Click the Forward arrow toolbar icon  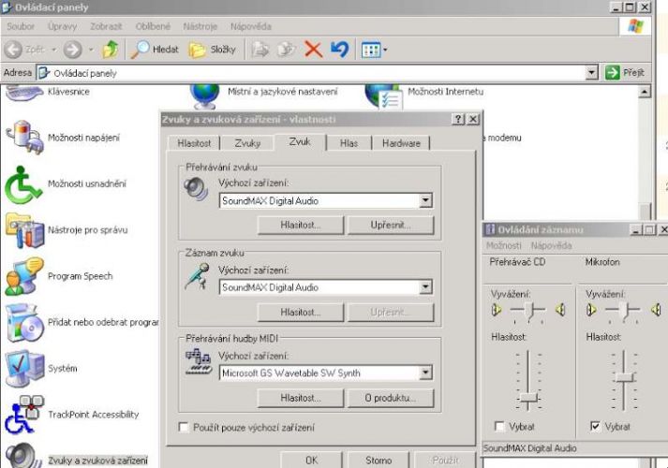tap(72, 50)
